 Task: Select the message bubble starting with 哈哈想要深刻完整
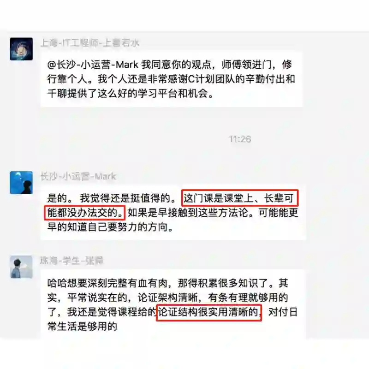(173, 304)
